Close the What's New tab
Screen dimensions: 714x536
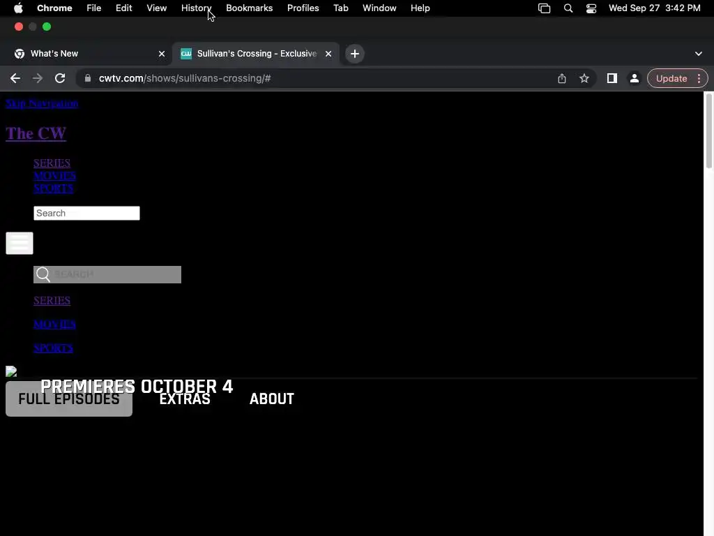162,54
